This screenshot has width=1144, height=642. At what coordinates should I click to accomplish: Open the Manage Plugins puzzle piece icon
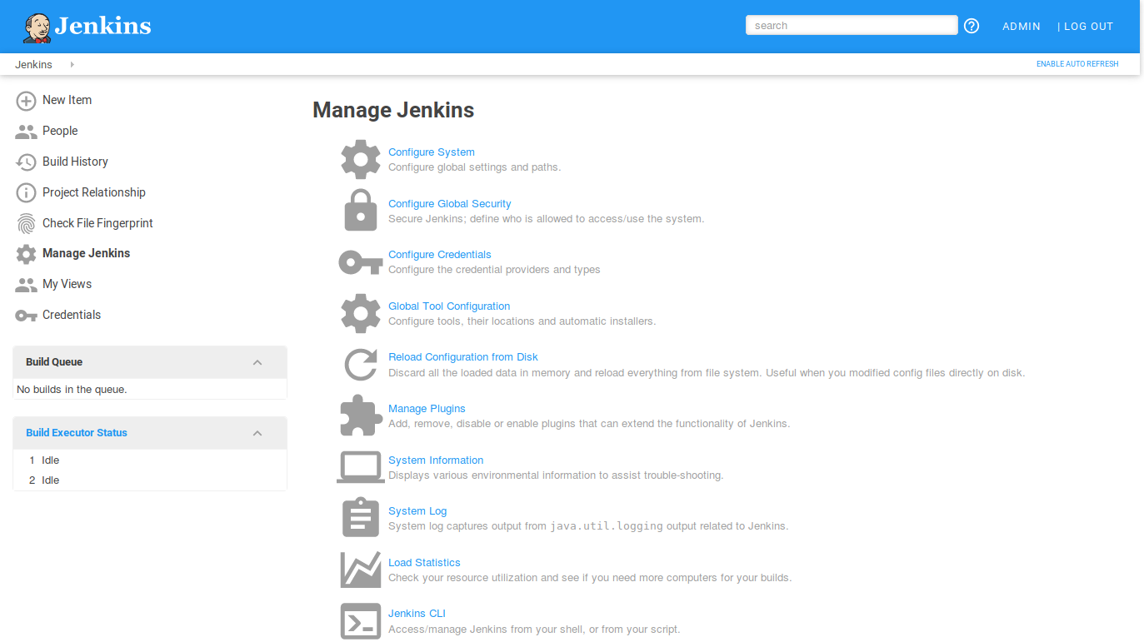coord(360,416)
